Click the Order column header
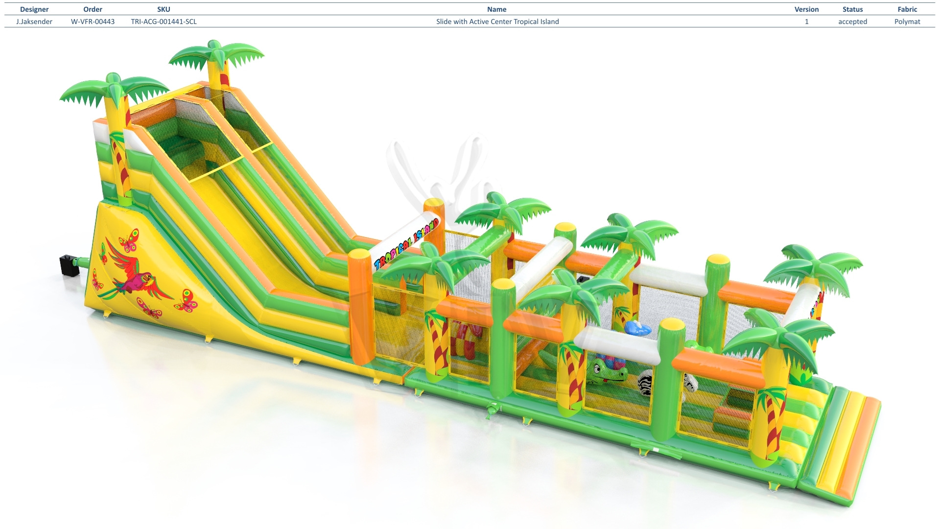940x529 pixels. tap(93, 9)
